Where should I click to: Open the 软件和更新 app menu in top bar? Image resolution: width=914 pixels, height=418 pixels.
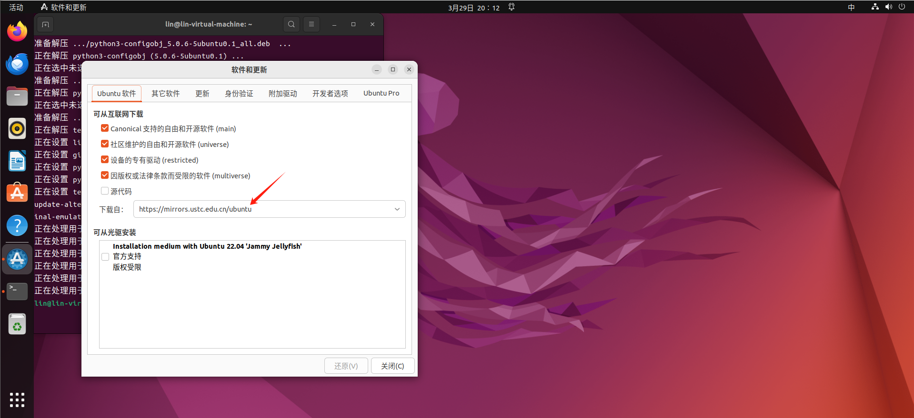[x=64, y=7]
